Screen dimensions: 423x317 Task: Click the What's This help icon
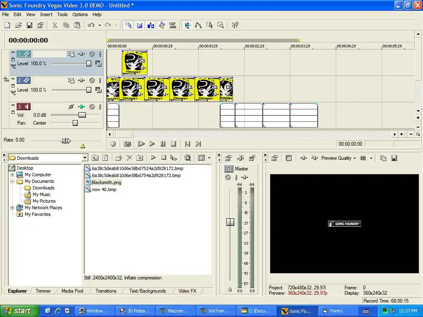(235, 25)
